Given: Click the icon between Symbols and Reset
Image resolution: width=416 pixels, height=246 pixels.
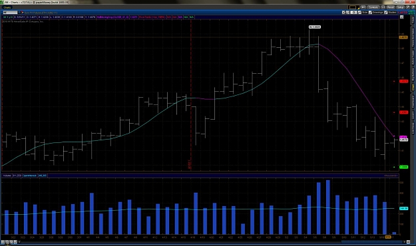Looking at the screenshot, I should click(x=383, y=7).
